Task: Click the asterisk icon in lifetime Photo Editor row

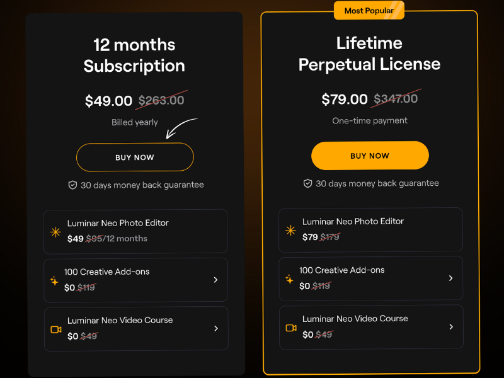Action: point(290,230)
